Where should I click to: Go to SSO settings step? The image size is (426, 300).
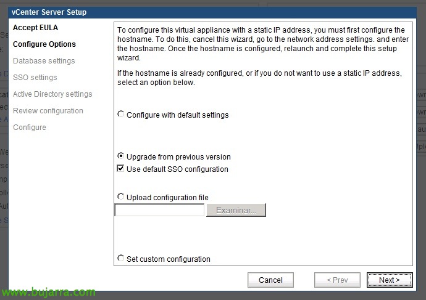tap(35, 78)
